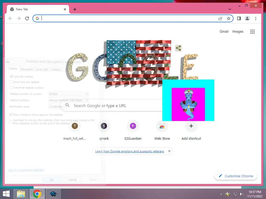The height and width of the screenshot is (199, 266).
Task: Expand the tab search chevron
Action: (x=230, y=9)
